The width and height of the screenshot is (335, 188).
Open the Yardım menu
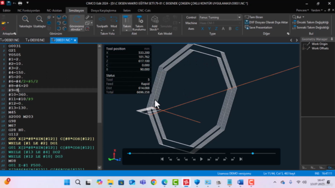click(x=317, y=10)
